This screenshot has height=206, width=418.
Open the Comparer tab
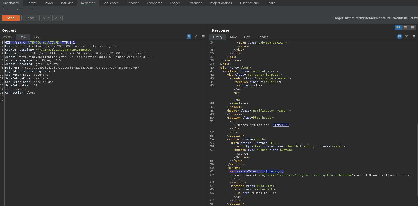(x=154, y=3)
